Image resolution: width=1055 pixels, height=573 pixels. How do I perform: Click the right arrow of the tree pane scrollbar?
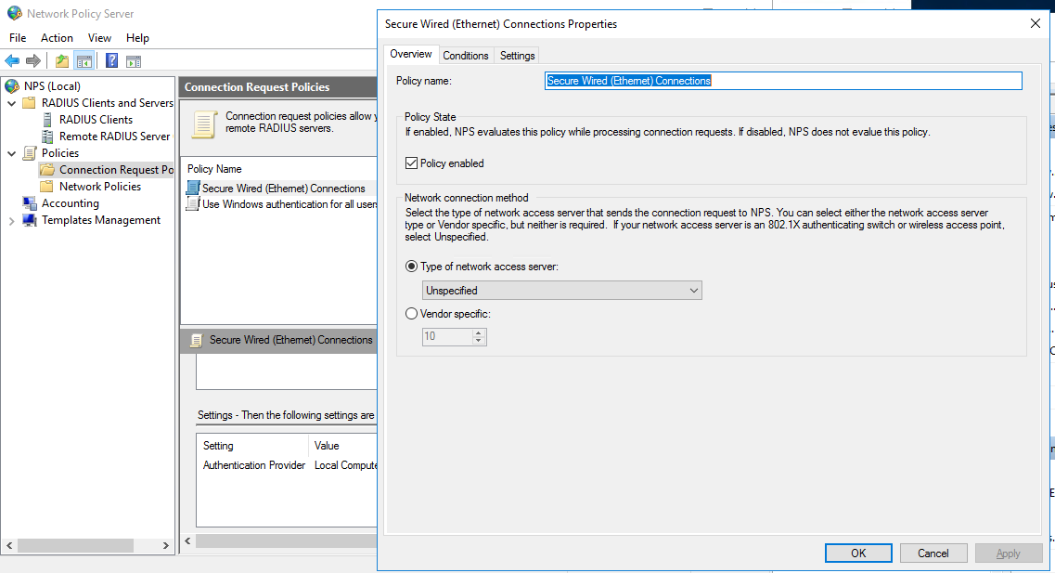(166, 545)
